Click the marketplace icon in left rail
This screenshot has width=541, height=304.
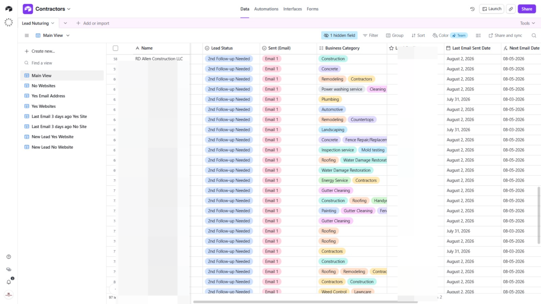click(9, 270)
